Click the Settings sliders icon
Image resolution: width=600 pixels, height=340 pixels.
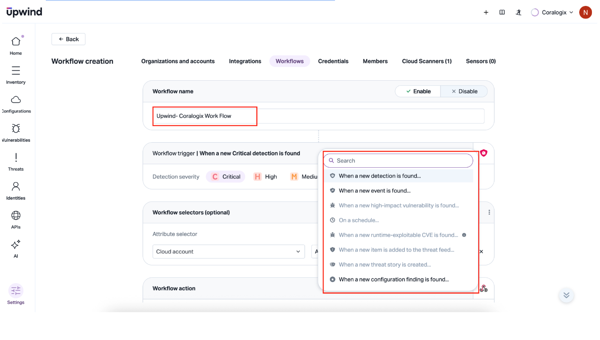[x=16, y=291]
